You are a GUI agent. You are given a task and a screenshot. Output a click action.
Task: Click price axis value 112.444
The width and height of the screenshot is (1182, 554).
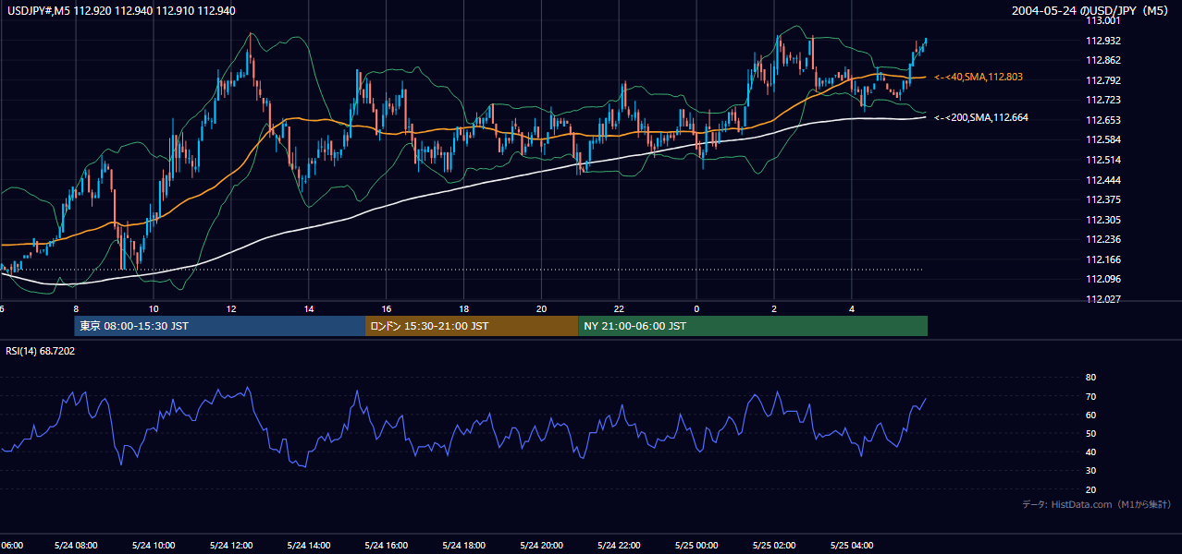click(x=1103, y=180)
